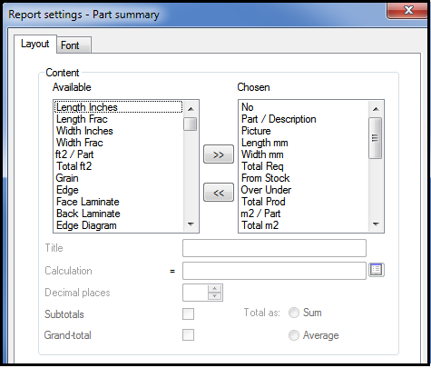Select 'Width Frac' in Available list
Screen dimensions: 431x368
click(119, 143)
